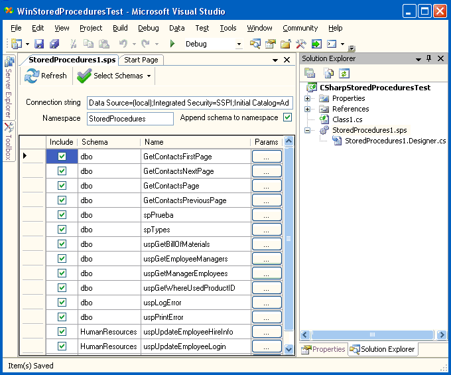Open Params for uspPrintError

pyautogui.click(x=267, y=317)
